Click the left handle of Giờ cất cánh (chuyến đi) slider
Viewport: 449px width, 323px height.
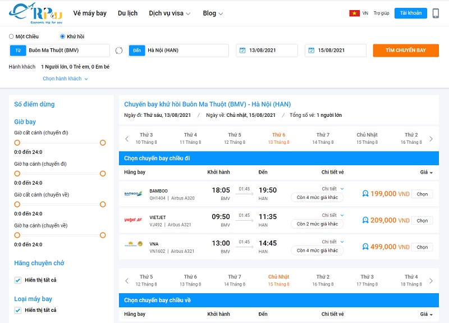[17, 143]
